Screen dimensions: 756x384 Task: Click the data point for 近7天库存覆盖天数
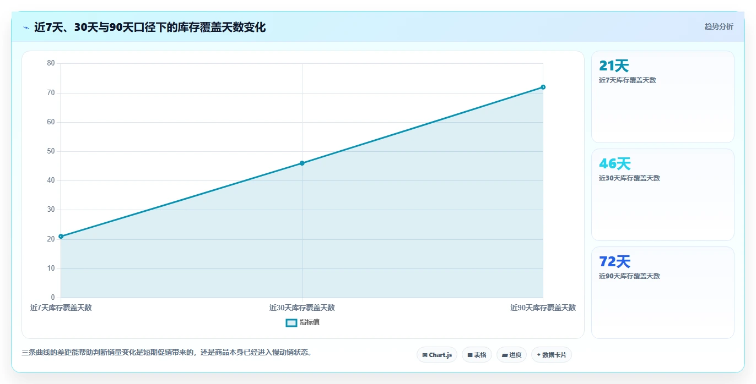coord(61,237)
